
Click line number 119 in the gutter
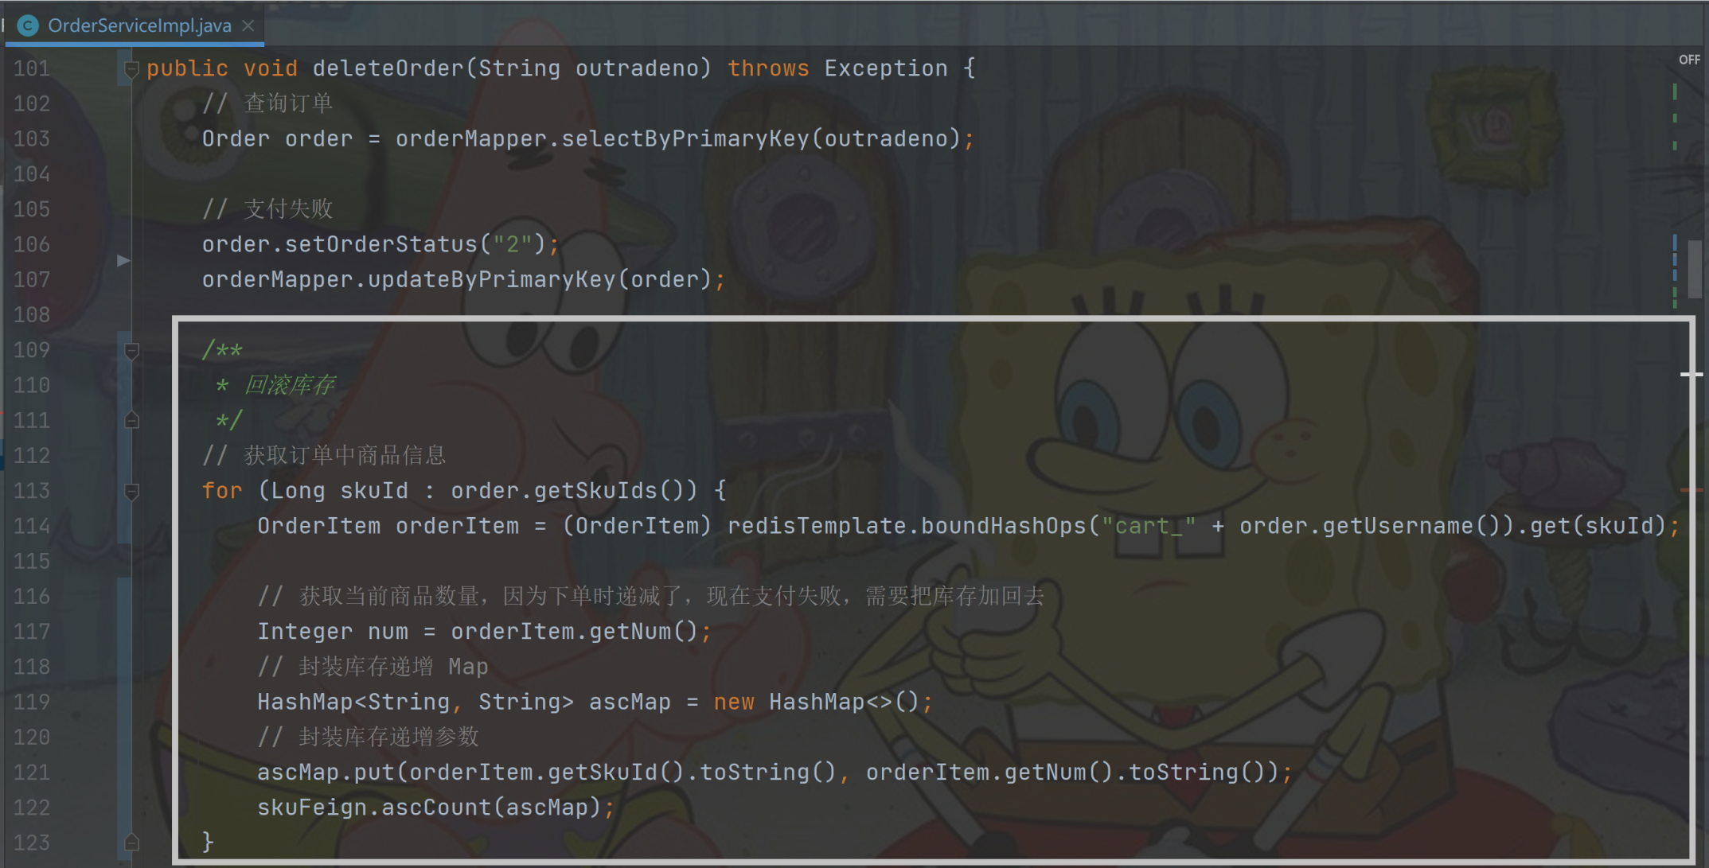tap(32, 702)
